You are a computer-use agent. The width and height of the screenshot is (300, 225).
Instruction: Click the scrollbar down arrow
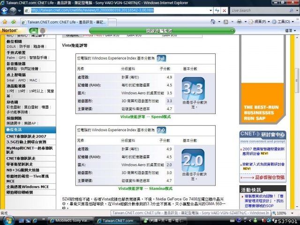click(x=297, y=207)
